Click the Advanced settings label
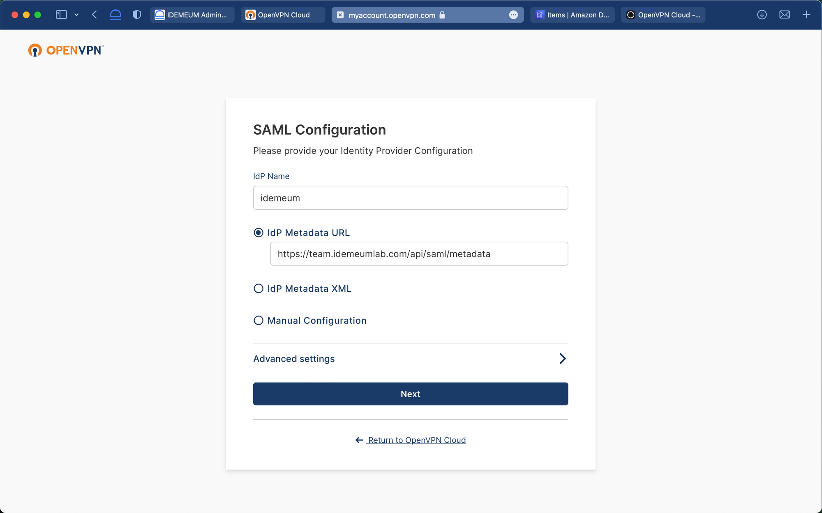Screen dimensions: 822x513 pyautogui.click(x=294, y=359)
